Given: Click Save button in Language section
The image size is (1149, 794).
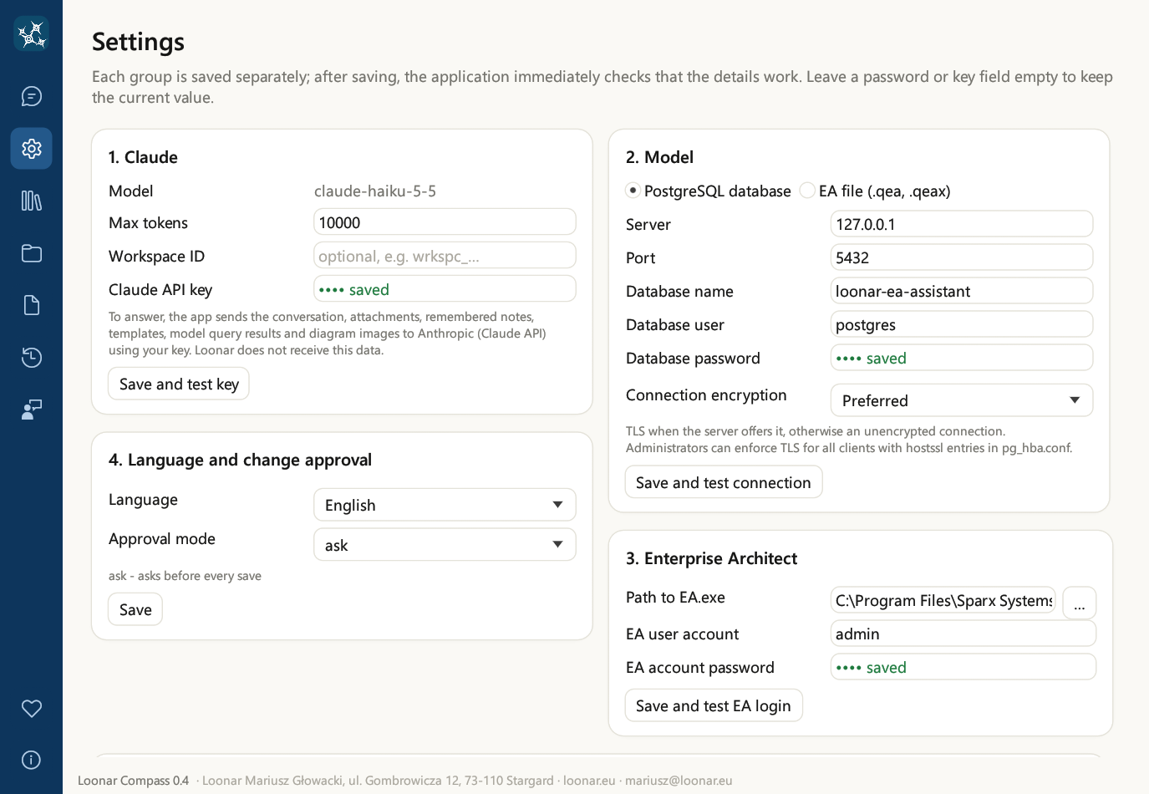Looking at the screenshot, I should [x=135, y=609].
